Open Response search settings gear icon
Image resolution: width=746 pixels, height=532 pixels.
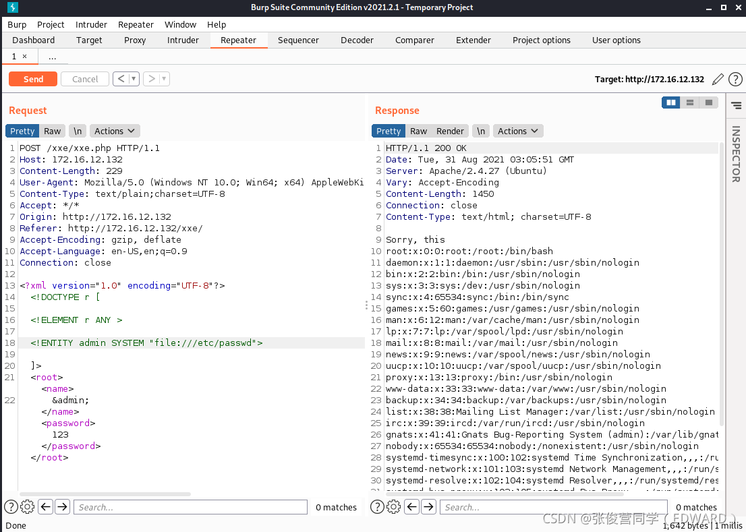(x=394, y=507)
